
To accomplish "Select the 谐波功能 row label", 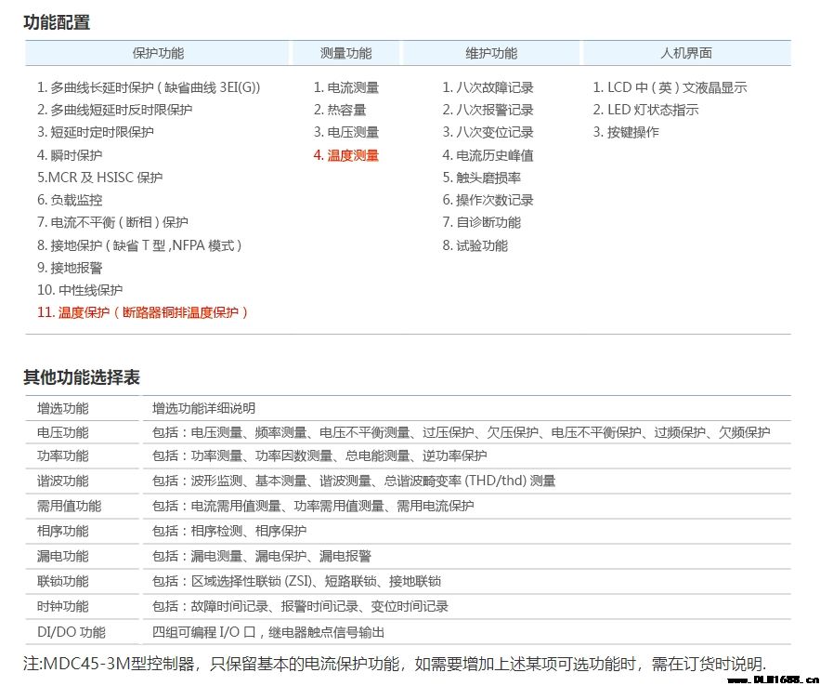I will pyautogui.click(x=63, y=481).
